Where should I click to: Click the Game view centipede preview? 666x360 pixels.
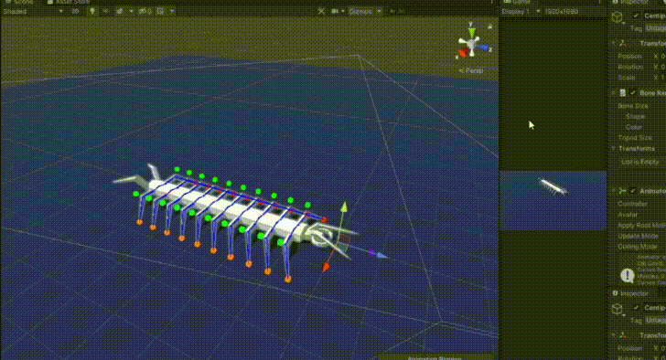[553, 186]
